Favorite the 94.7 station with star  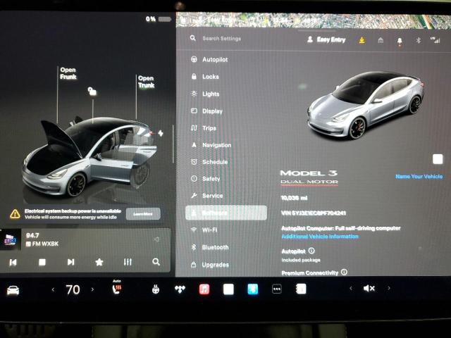coord(99,262)
